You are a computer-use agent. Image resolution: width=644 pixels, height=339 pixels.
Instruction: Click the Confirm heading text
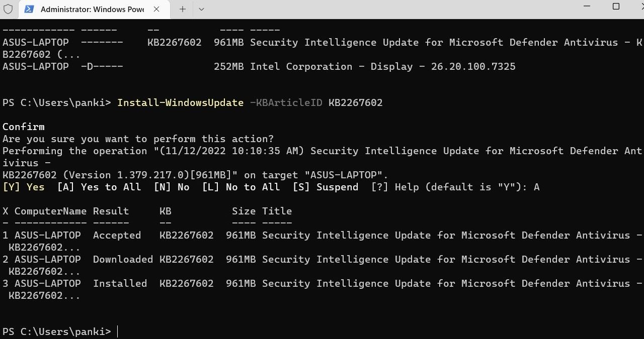coord(23,127)
